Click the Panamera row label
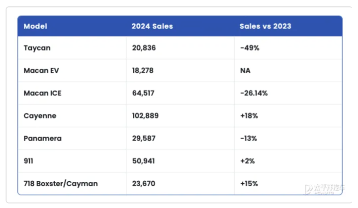Viewport: 358px width, 208px height. click(42, 138)
